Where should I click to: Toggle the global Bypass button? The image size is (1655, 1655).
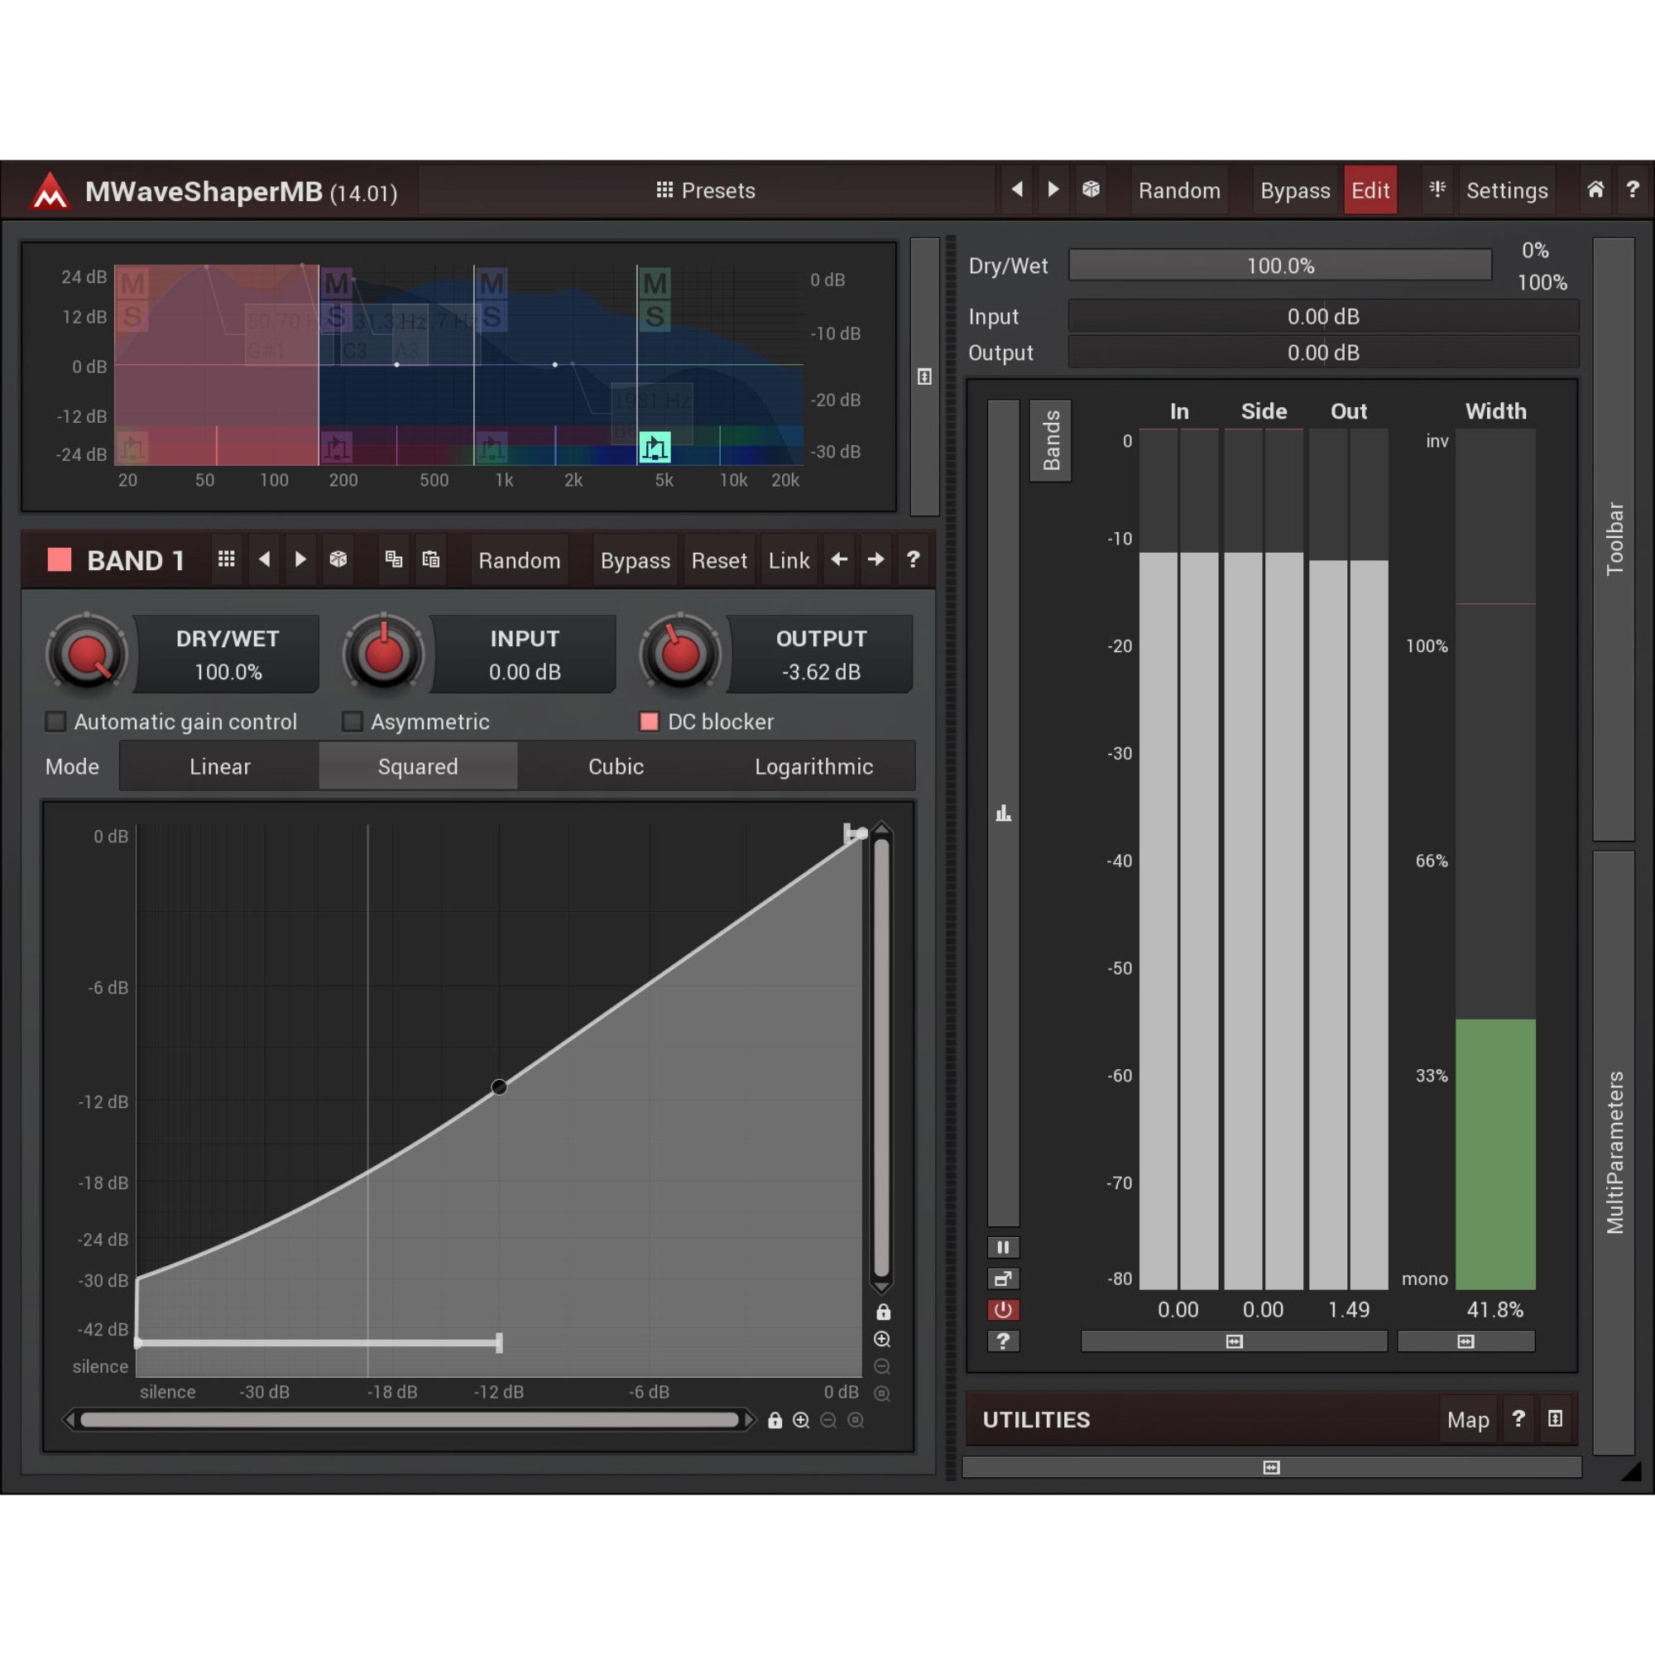[1294, 190]
